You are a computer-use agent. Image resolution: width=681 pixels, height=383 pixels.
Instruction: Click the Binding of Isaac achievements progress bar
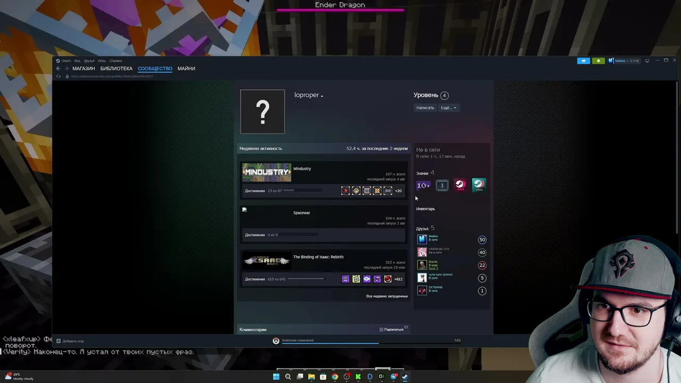coord(305,279)
